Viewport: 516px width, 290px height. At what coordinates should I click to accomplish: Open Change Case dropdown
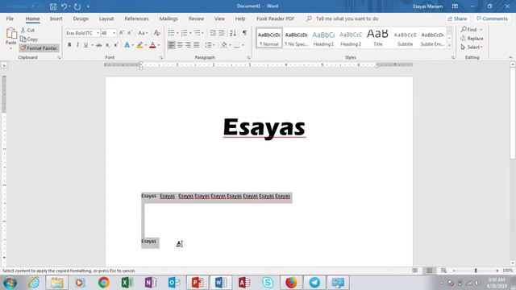click(143, 33)
